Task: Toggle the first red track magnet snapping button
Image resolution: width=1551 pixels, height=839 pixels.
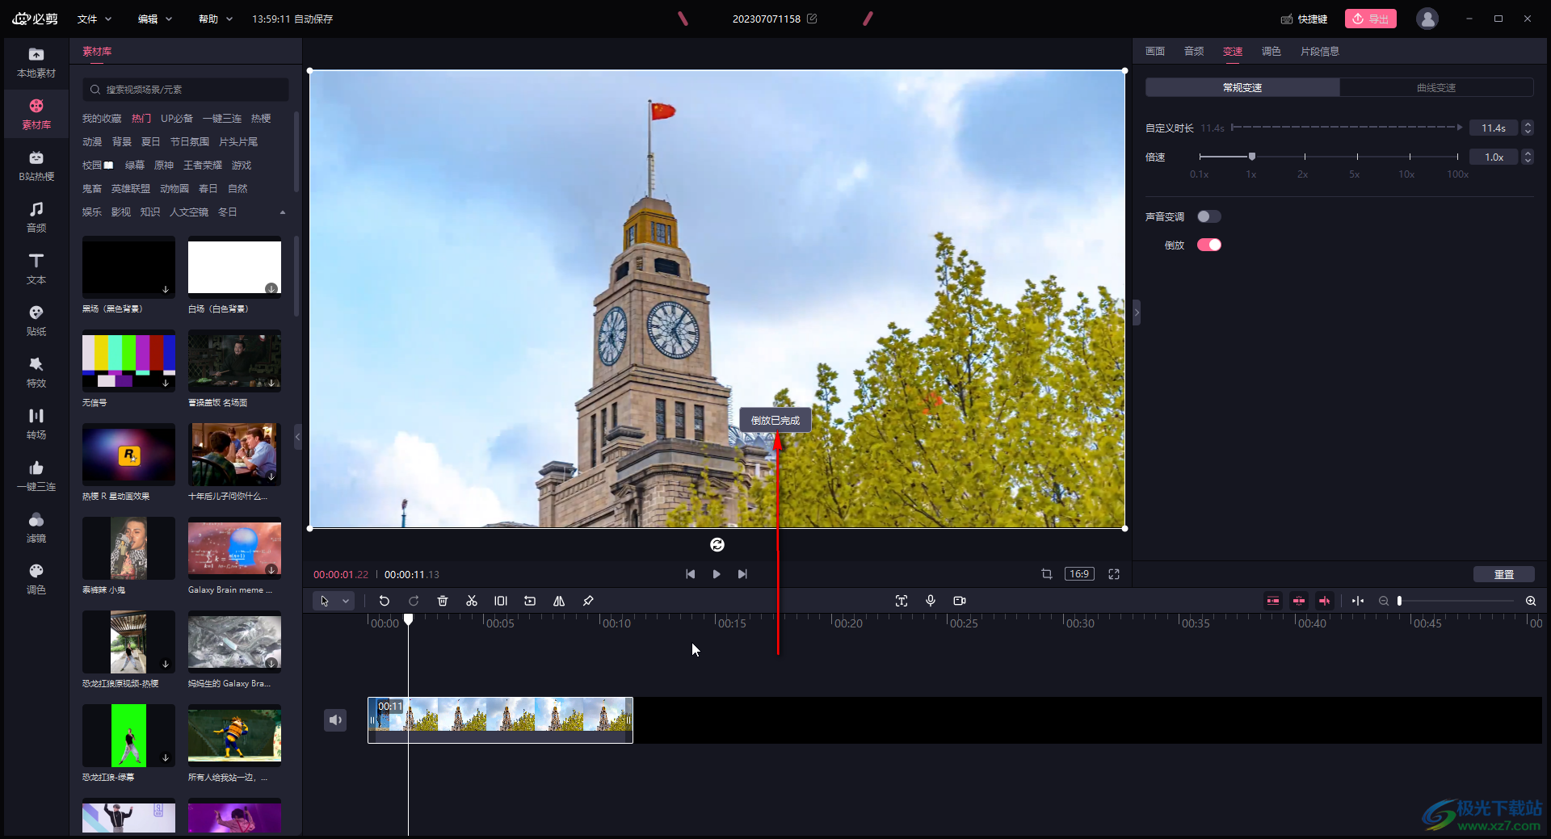Action: (x=1273, y=601)
